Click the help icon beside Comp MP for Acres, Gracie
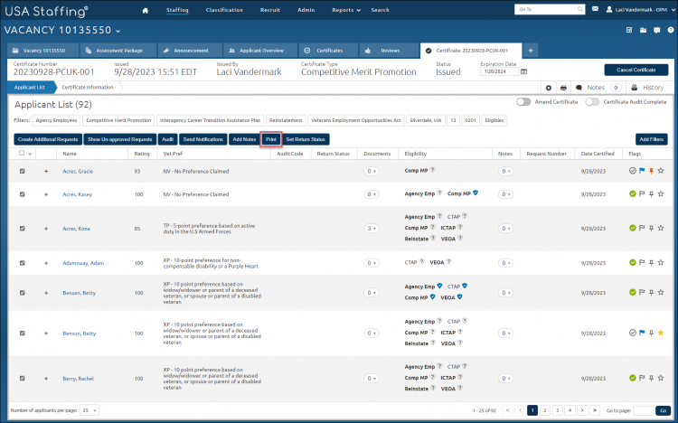Screen dimensions: 678x423 [x=432, y=170]
